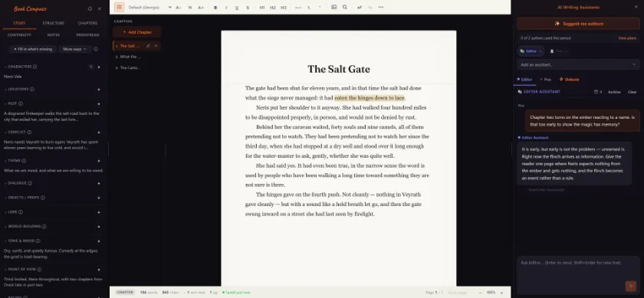Image resolution: width=644 pixels, height=298 pixels.
Task: Open the more options ellipsis menu
Action: tap(381, 8)
